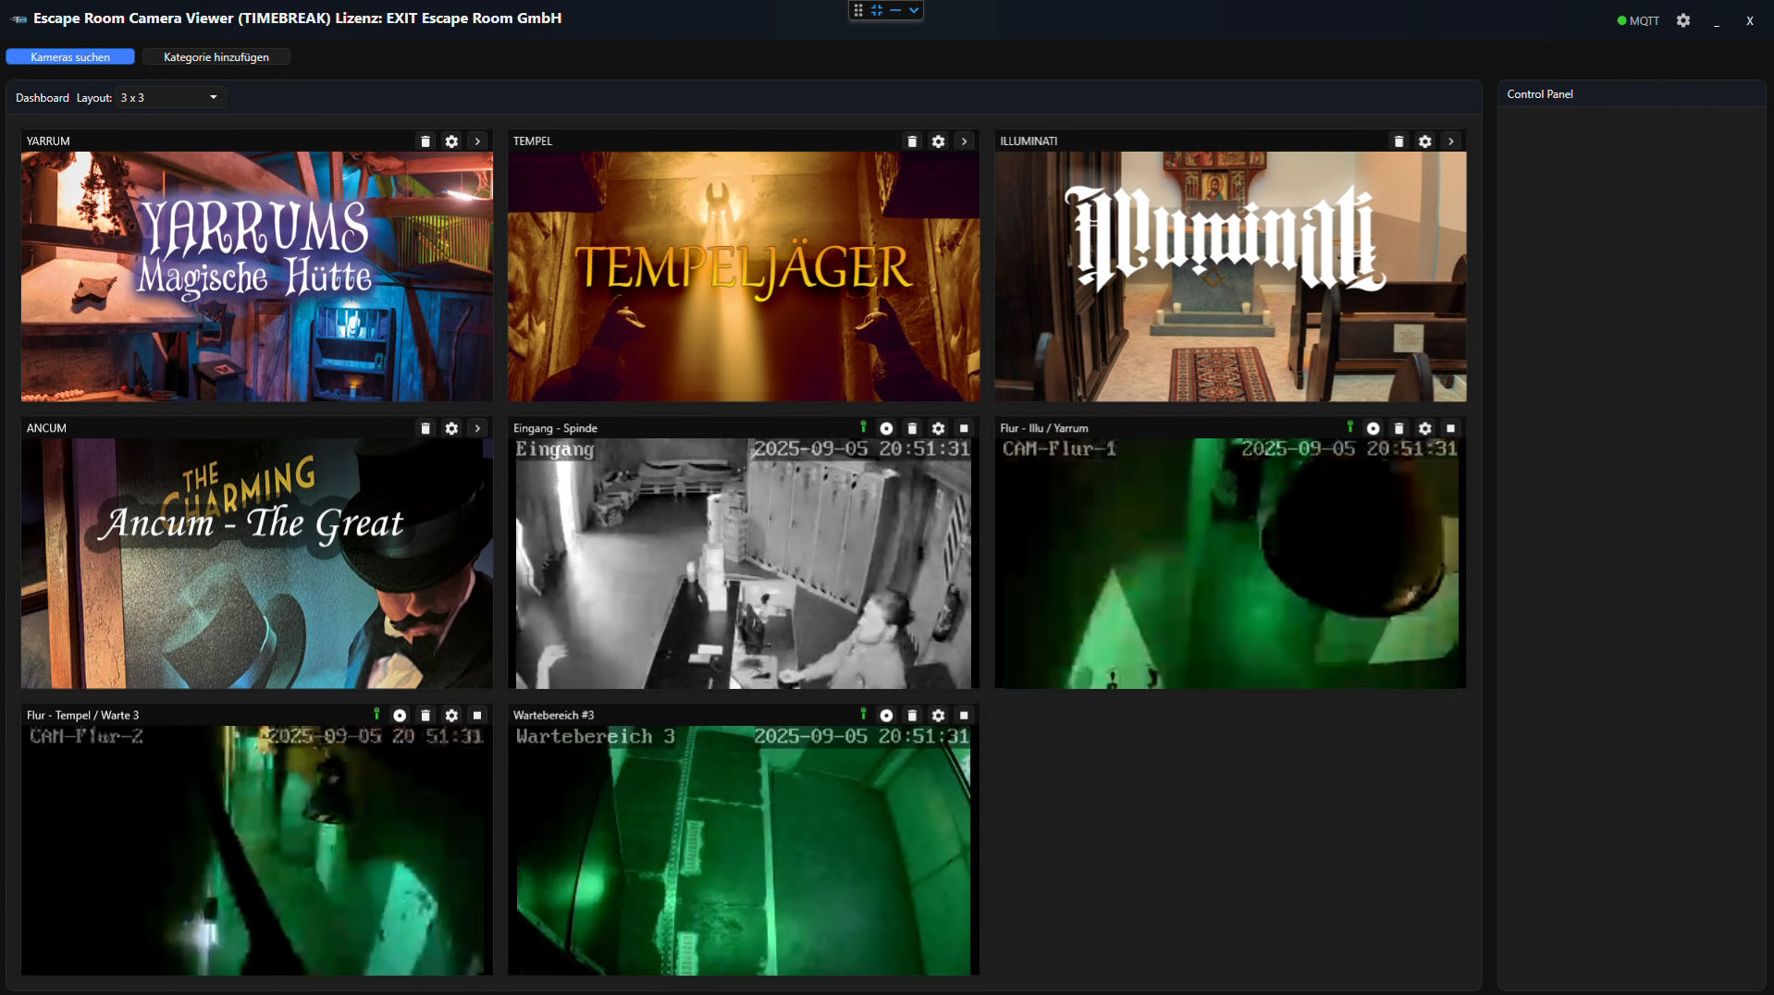The width and height of the screenshot is (1774, 995).
Task: Stop the Eingang - Spinde stream
Action: coord(964,428)
